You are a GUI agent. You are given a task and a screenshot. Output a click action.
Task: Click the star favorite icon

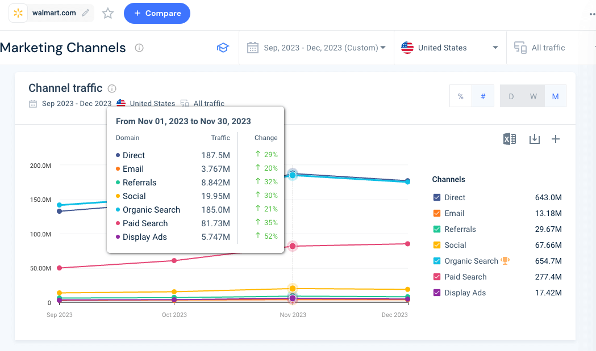coord(108,13)
